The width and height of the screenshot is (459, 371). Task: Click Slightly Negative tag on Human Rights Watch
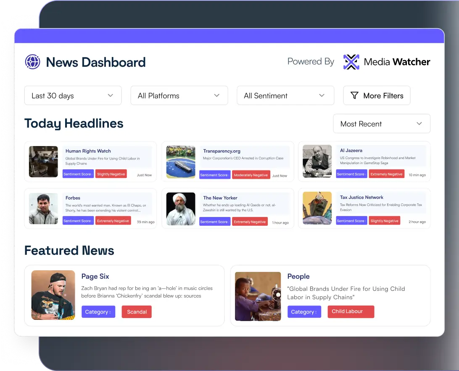(111, 174)
